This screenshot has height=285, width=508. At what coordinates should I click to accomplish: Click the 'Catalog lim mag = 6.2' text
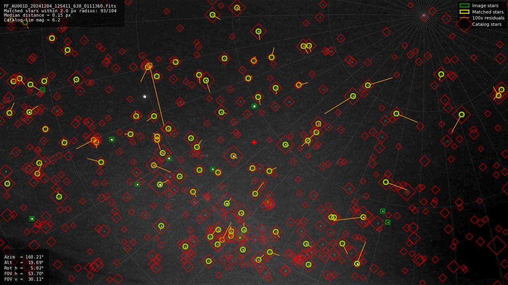(32, 20)
